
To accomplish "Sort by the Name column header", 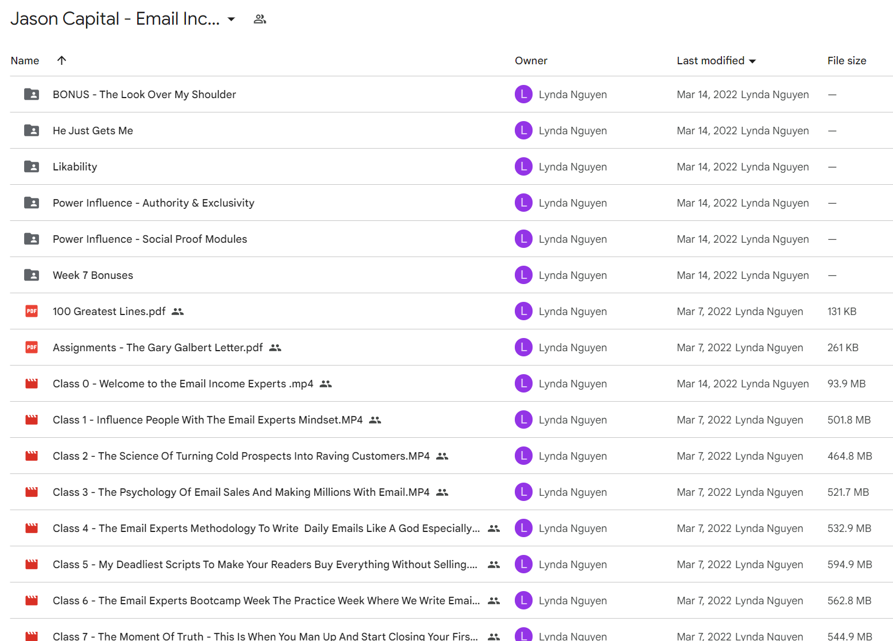I will pos(25,61).
